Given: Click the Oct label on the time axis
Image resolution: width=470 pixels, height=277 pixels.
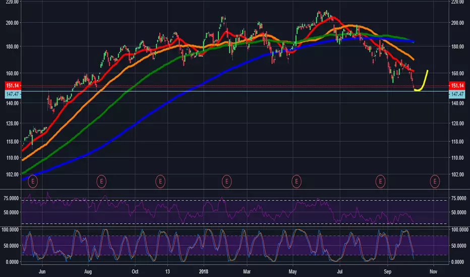Looking at the screenshot, I should (x=135, y=271).
